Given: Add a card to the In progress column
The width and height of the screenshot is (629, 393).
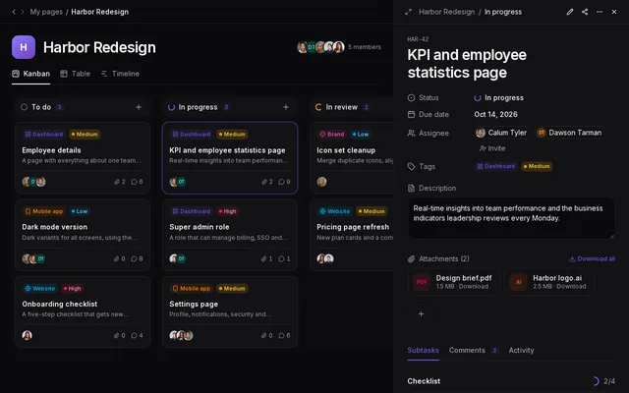Looking at the screenshot, I should [286, 107].
